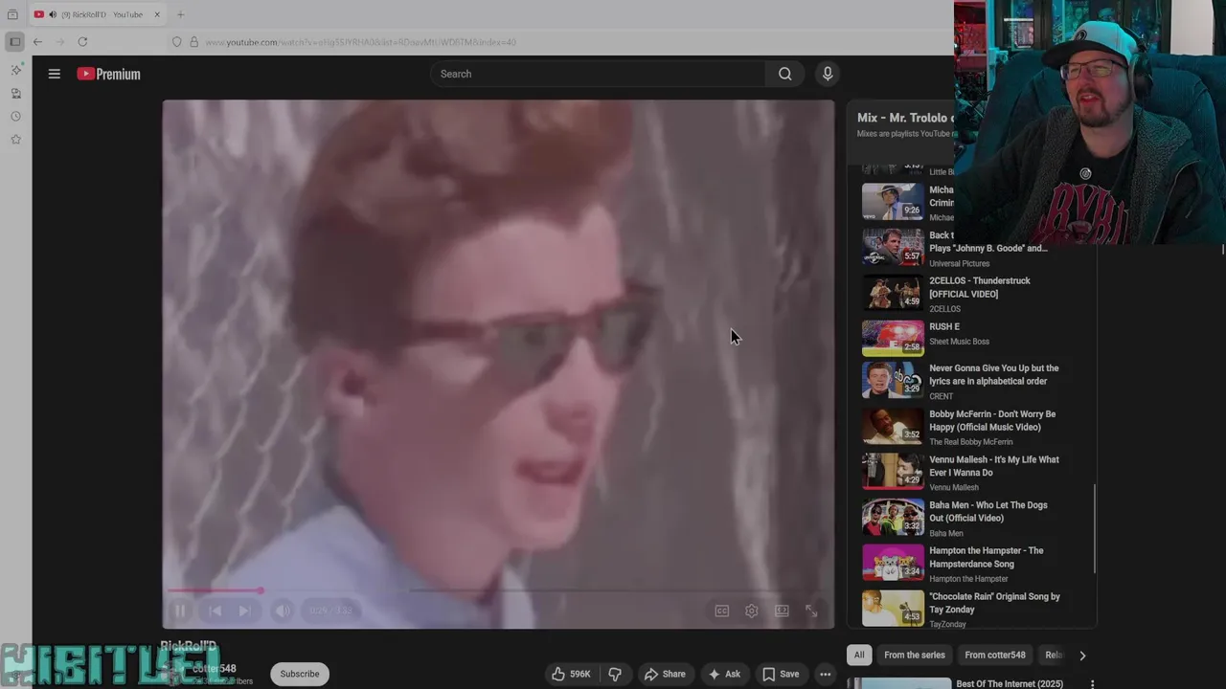Open the history clock sidebar icon
The image size is (1226, 689).
point(15,117)
